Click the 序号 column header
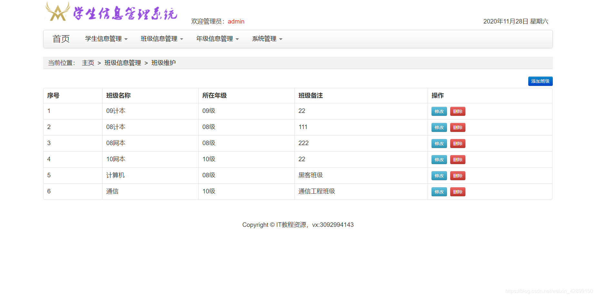 click(x=73, y=96)
